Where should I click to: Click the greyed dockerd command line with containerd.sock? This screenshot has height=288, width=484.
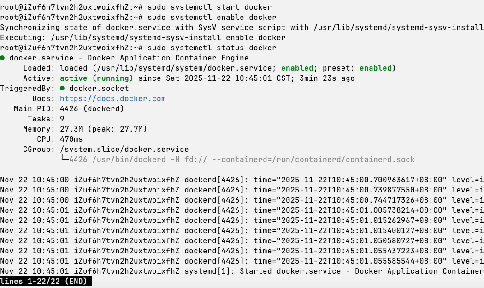(242, 159)
